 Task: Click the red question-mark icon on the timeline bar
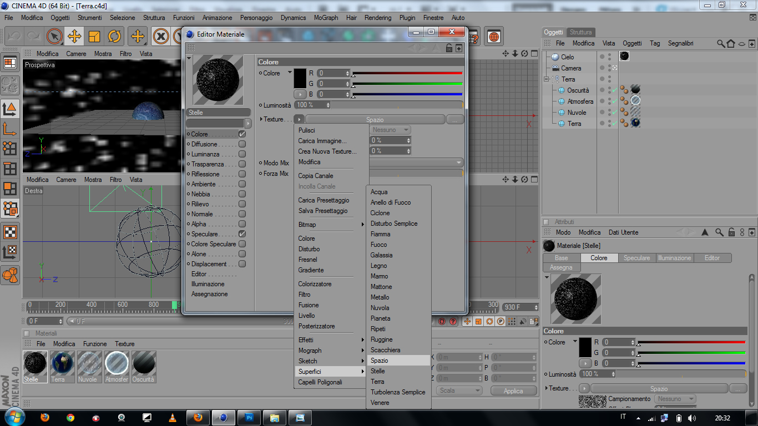(453, 321)
